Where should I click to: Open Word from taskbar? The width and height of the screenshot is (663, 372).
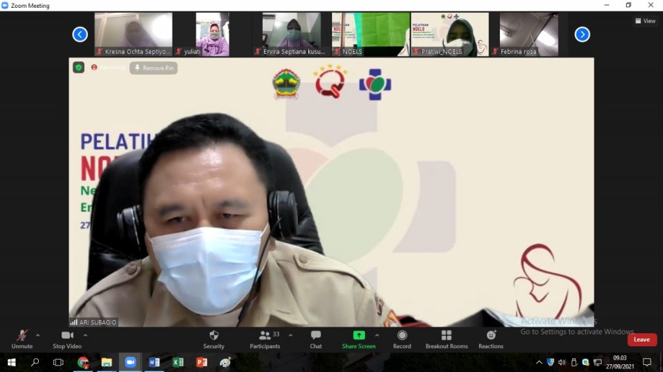(x=154, y=362)
